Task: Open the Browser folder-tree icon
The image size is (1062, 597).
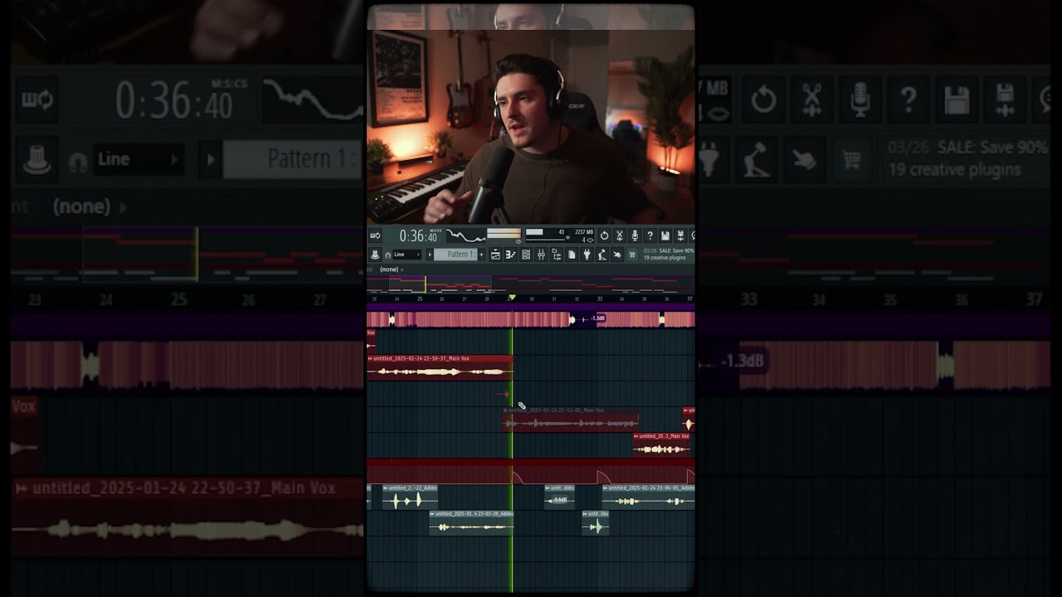Action: pyautogui.click(x=557, y=255)
